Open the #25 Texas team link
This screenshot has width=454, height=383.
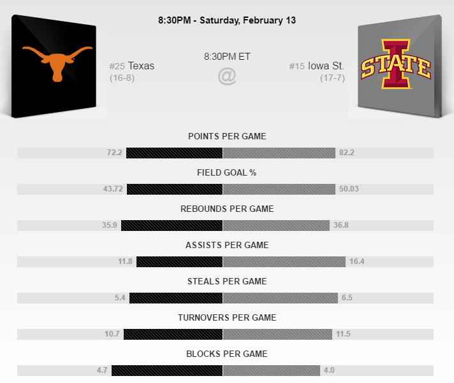[132, 66]
